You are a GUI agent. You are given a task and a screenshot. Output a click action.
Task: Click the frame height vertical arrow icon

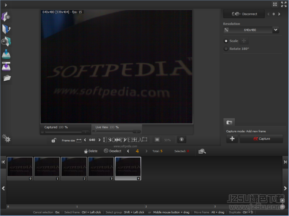click(x=104, y=140)
